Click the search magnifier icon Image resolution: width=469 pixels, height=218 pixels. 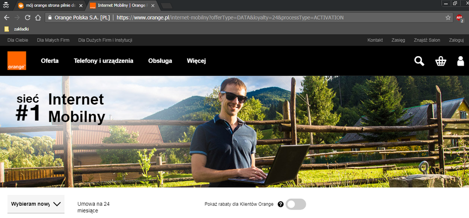click(419, 61)
